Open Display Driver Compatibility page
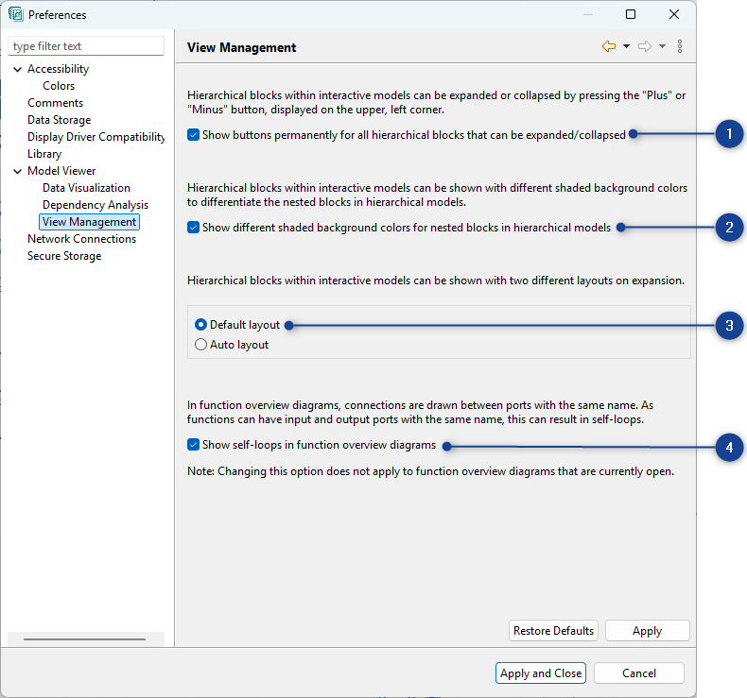This screenshot has height=698, width=747. 96,137
